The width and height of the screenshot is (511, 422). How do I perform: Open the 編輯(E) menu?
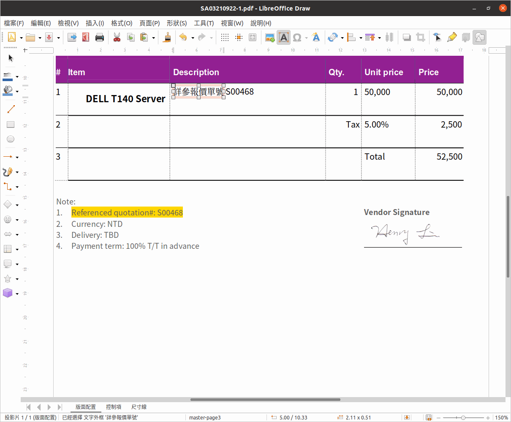pyautogui.click(x=41, y=23)
